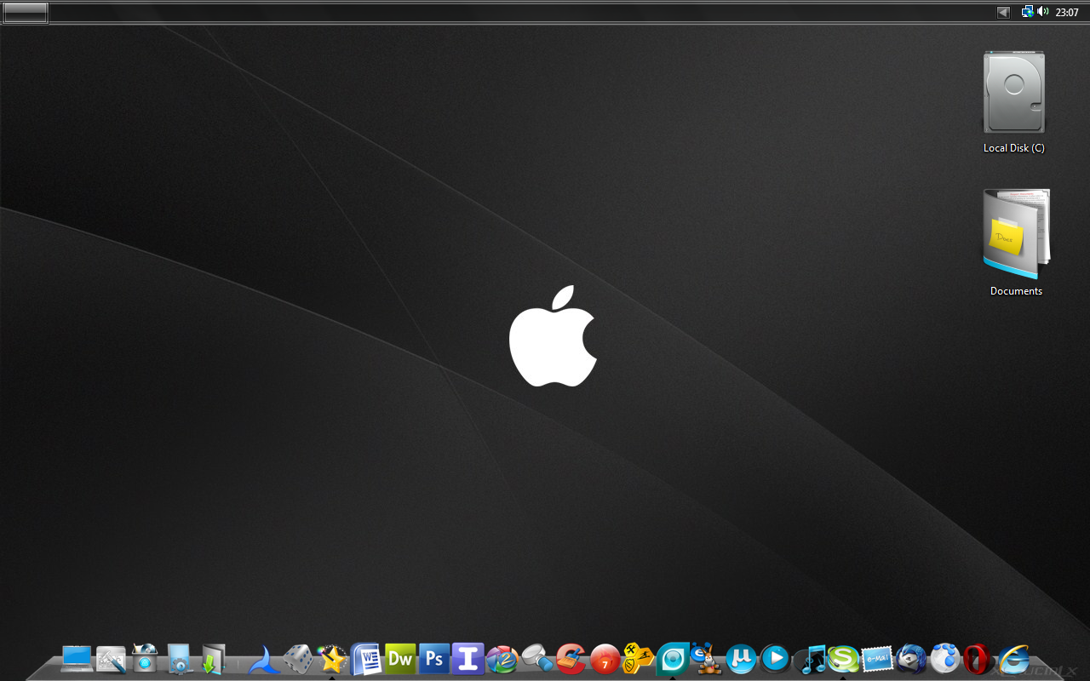Launch Opera browser from the dock
1090x681 pixels.
(978, 660)
